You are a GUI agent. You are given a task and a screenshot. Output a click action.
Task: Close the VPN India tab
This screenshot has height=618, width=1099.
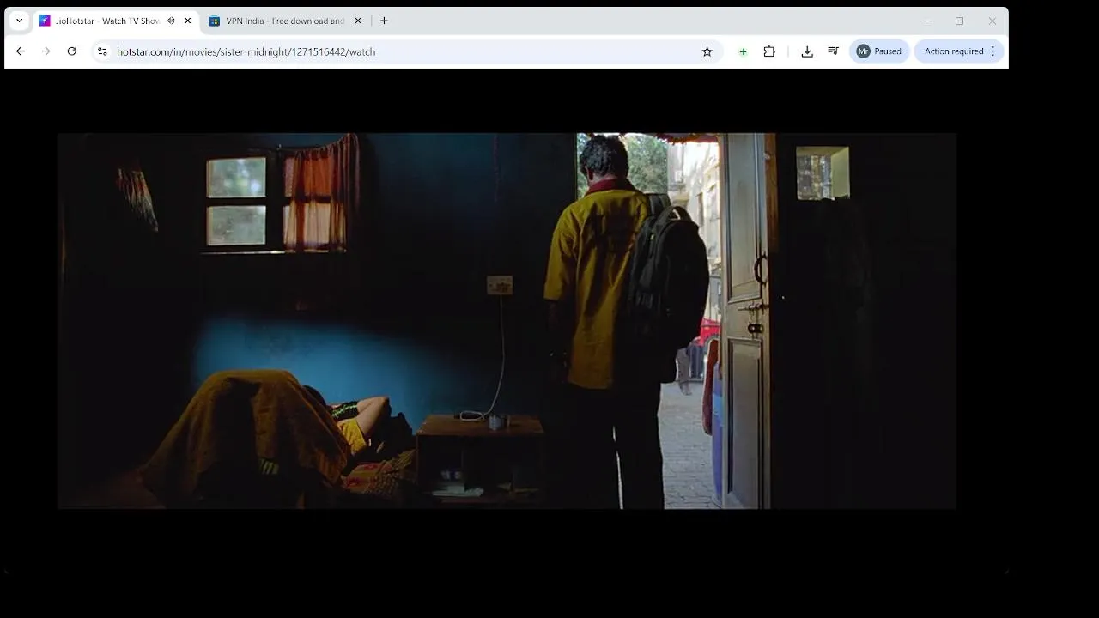pos(358,21)
